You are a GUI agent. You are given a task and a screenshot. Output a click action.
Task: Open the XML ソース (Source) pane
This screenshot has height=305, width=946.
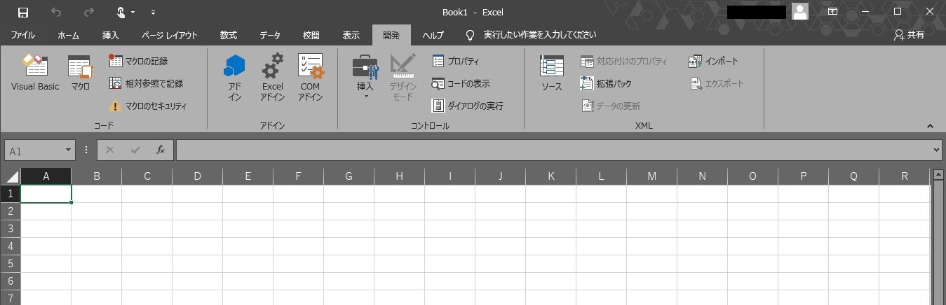(552, 73)
